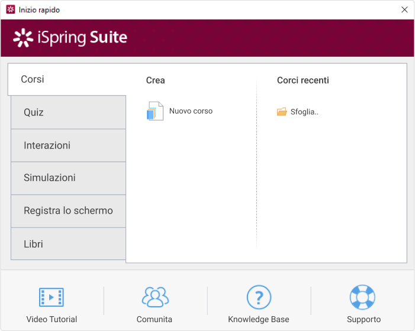Open the Registra lo schermo tab
415x331 pixels.
click(x=68, y=211)
